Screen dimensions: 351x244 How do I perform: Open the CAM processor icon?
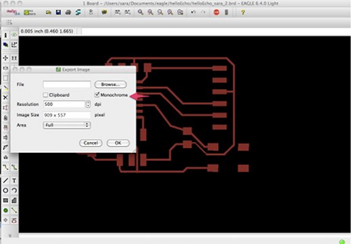pos(78,12)
